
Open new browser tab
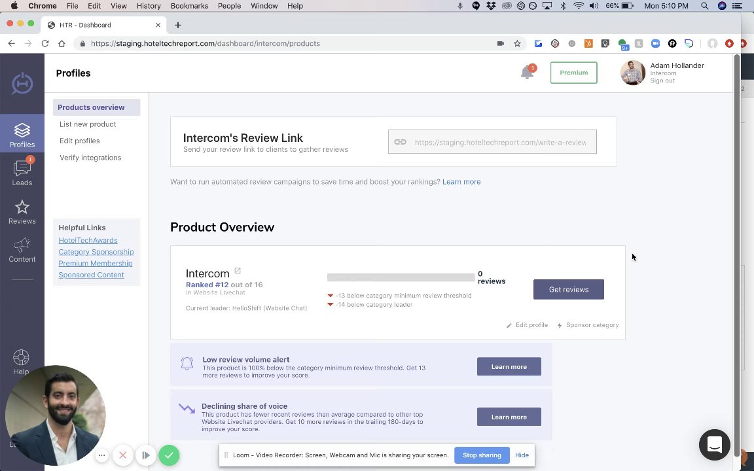(x=178, y=25)
